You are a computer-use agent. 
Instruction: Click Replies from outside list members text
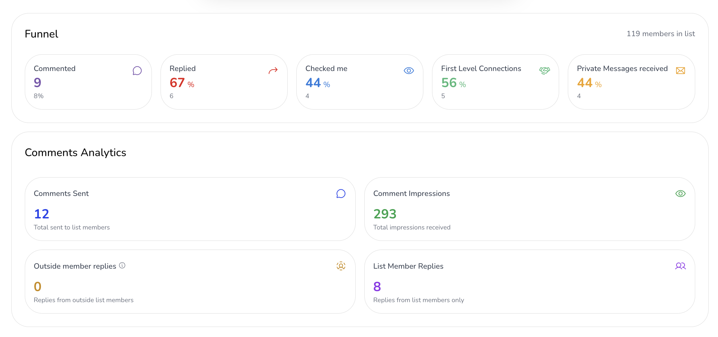(84, 300)
